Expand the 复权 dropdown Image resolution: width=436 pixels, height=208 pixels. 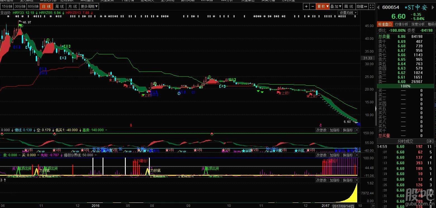[323, 6]
